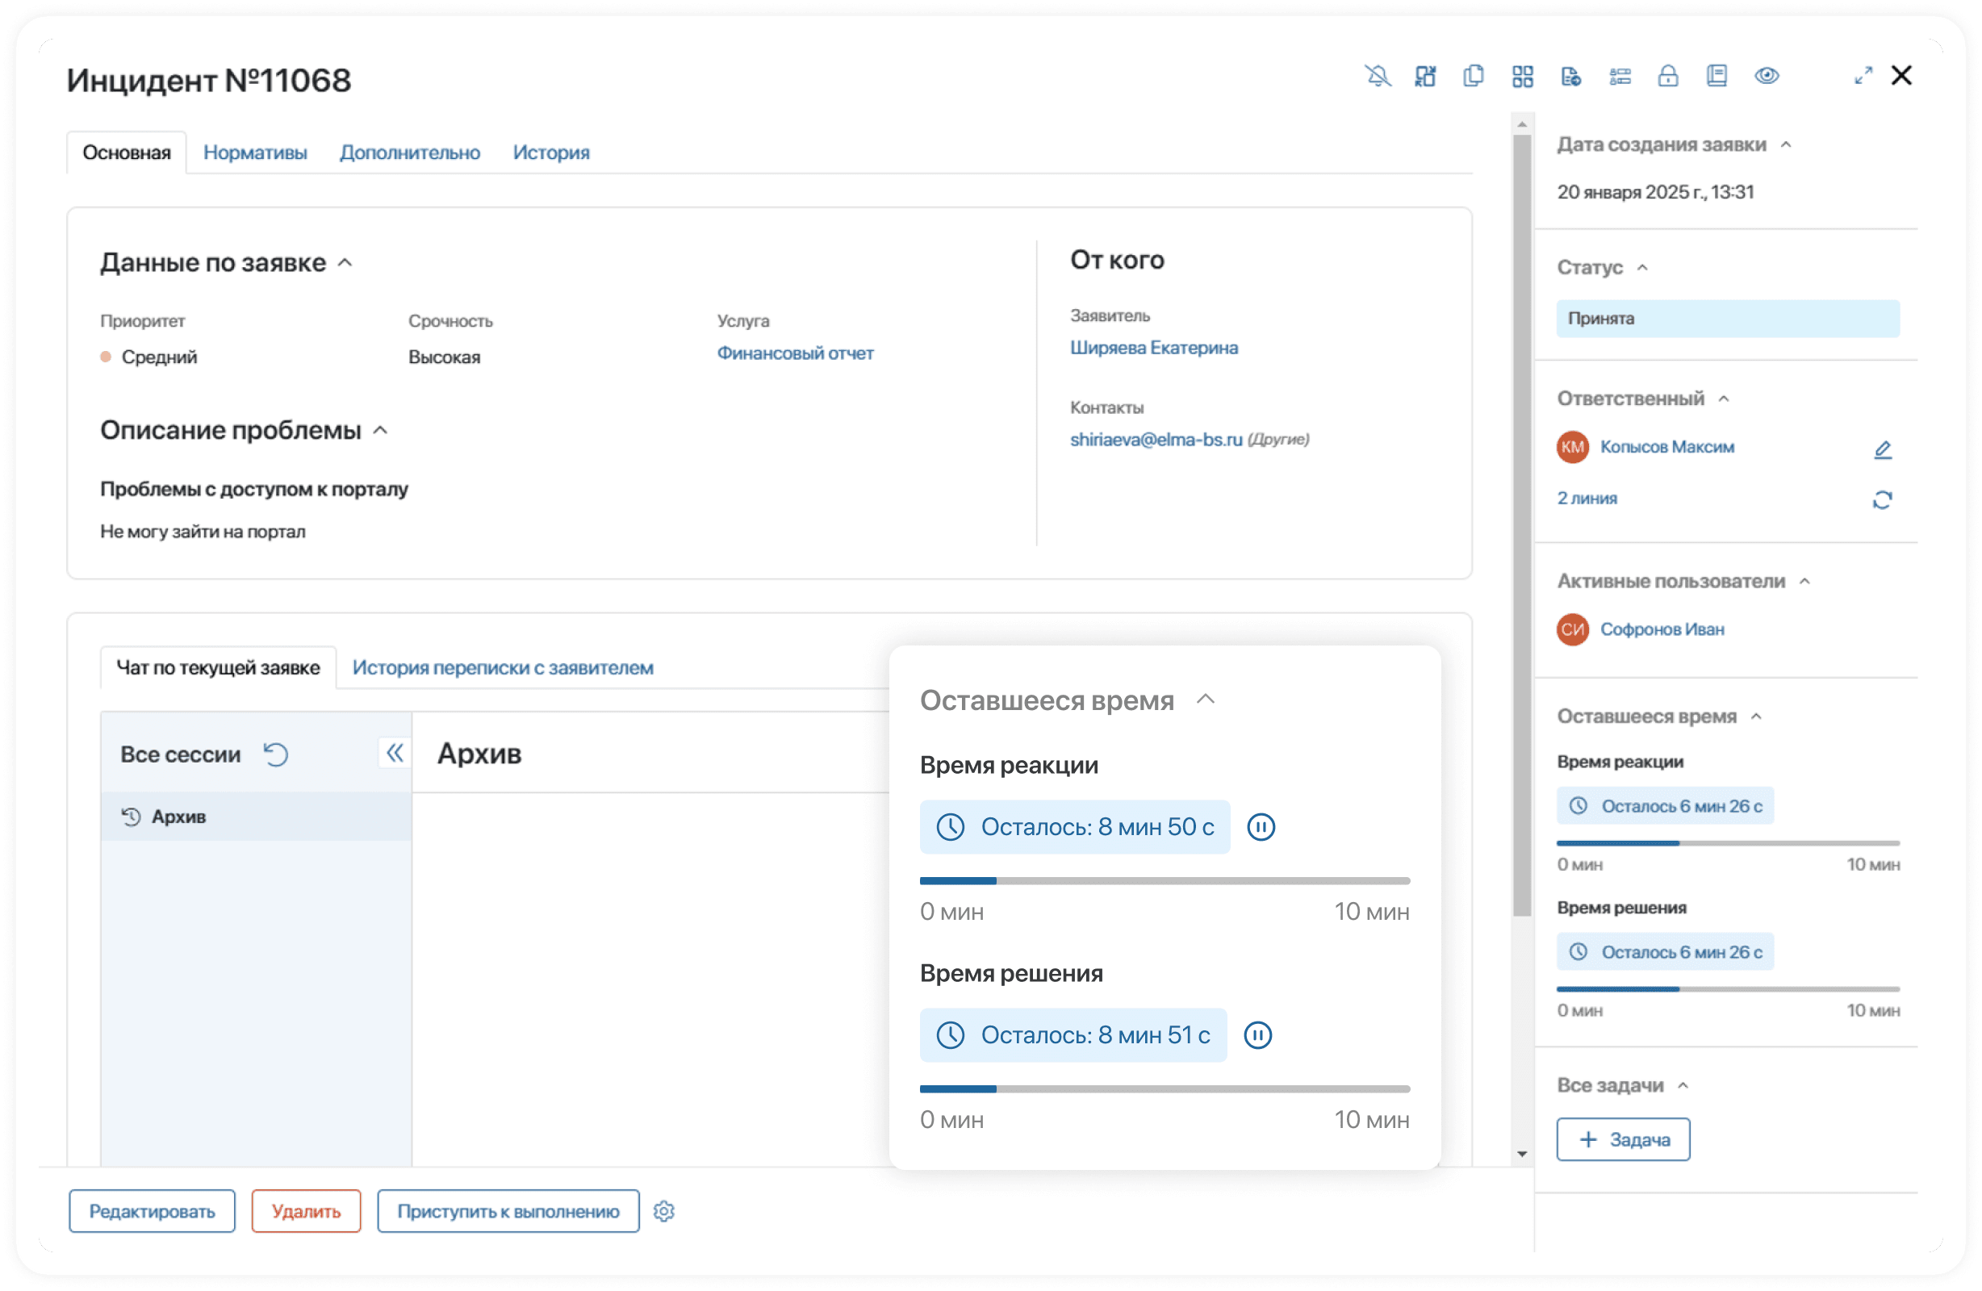Viewport: 1982px width, 1291px height.
Task: Collapse the Активные пользователи section
Action: pyautogui.click(x=1804, y=583)
